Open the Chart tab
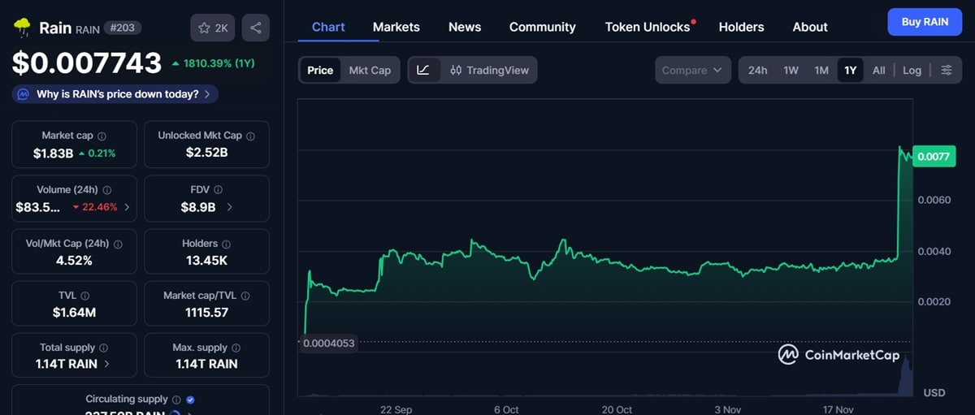The width and height of the screenshot is (975, 415). 328,27
